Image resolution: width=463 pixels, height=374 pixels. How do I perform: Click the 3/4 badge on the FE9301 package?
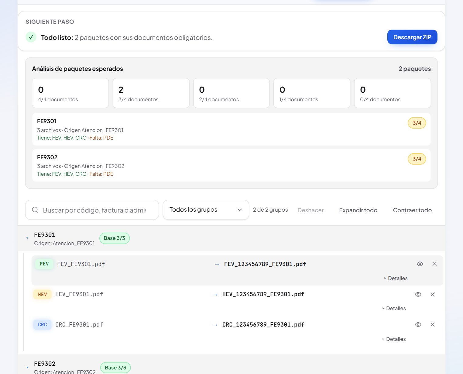coord(417,123)
